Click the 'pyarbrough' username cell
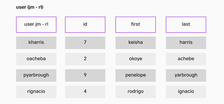224x104 pixels. tap(36, 75)
